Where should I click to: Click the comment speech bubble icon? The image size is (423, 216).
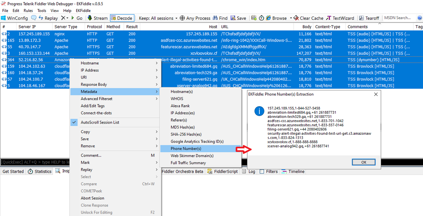[x=34, y=18]
